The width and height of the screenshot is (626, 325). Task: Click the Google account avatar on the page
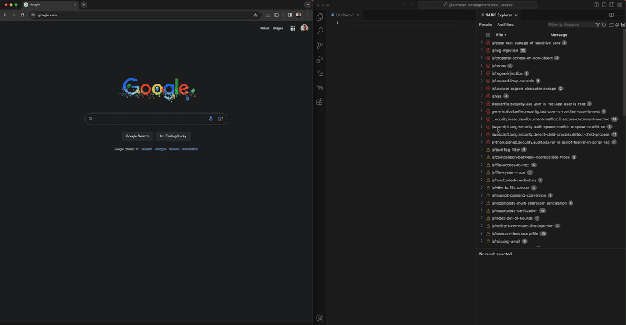[x=304, y=28]
